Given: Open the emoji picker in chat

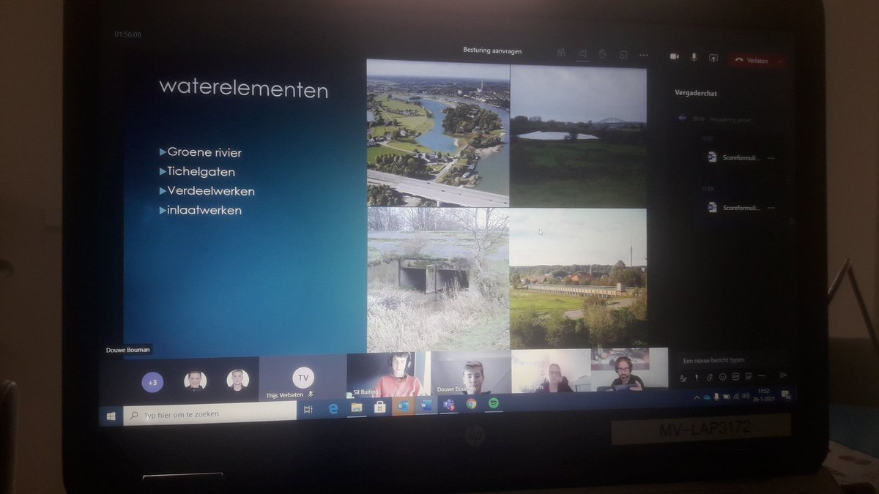Looking at the screenshot, I should click(x=722, y=378).
